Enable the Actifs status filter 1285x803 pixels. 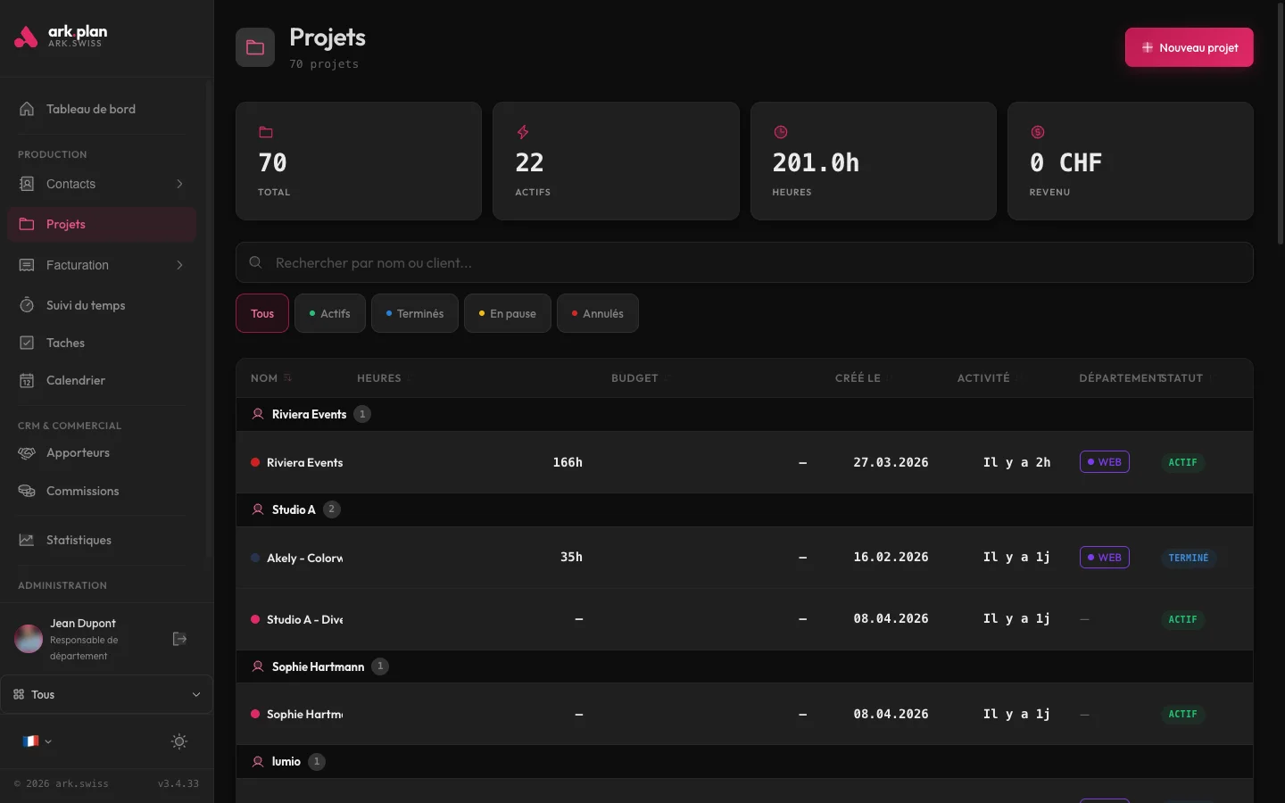pos(329,313)
